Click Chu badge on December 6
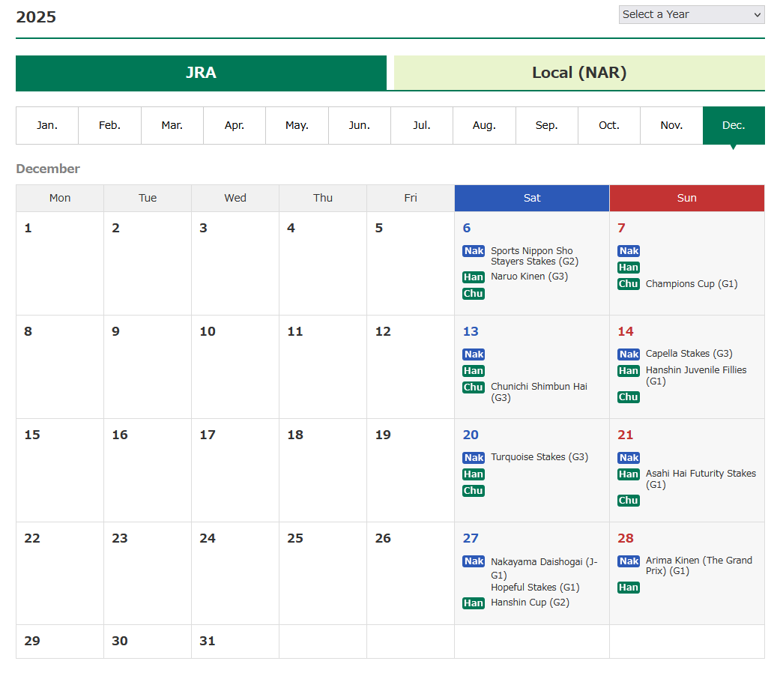Viewport: 783px width, 673px height. pyautogui.click(x=474, y=294)
